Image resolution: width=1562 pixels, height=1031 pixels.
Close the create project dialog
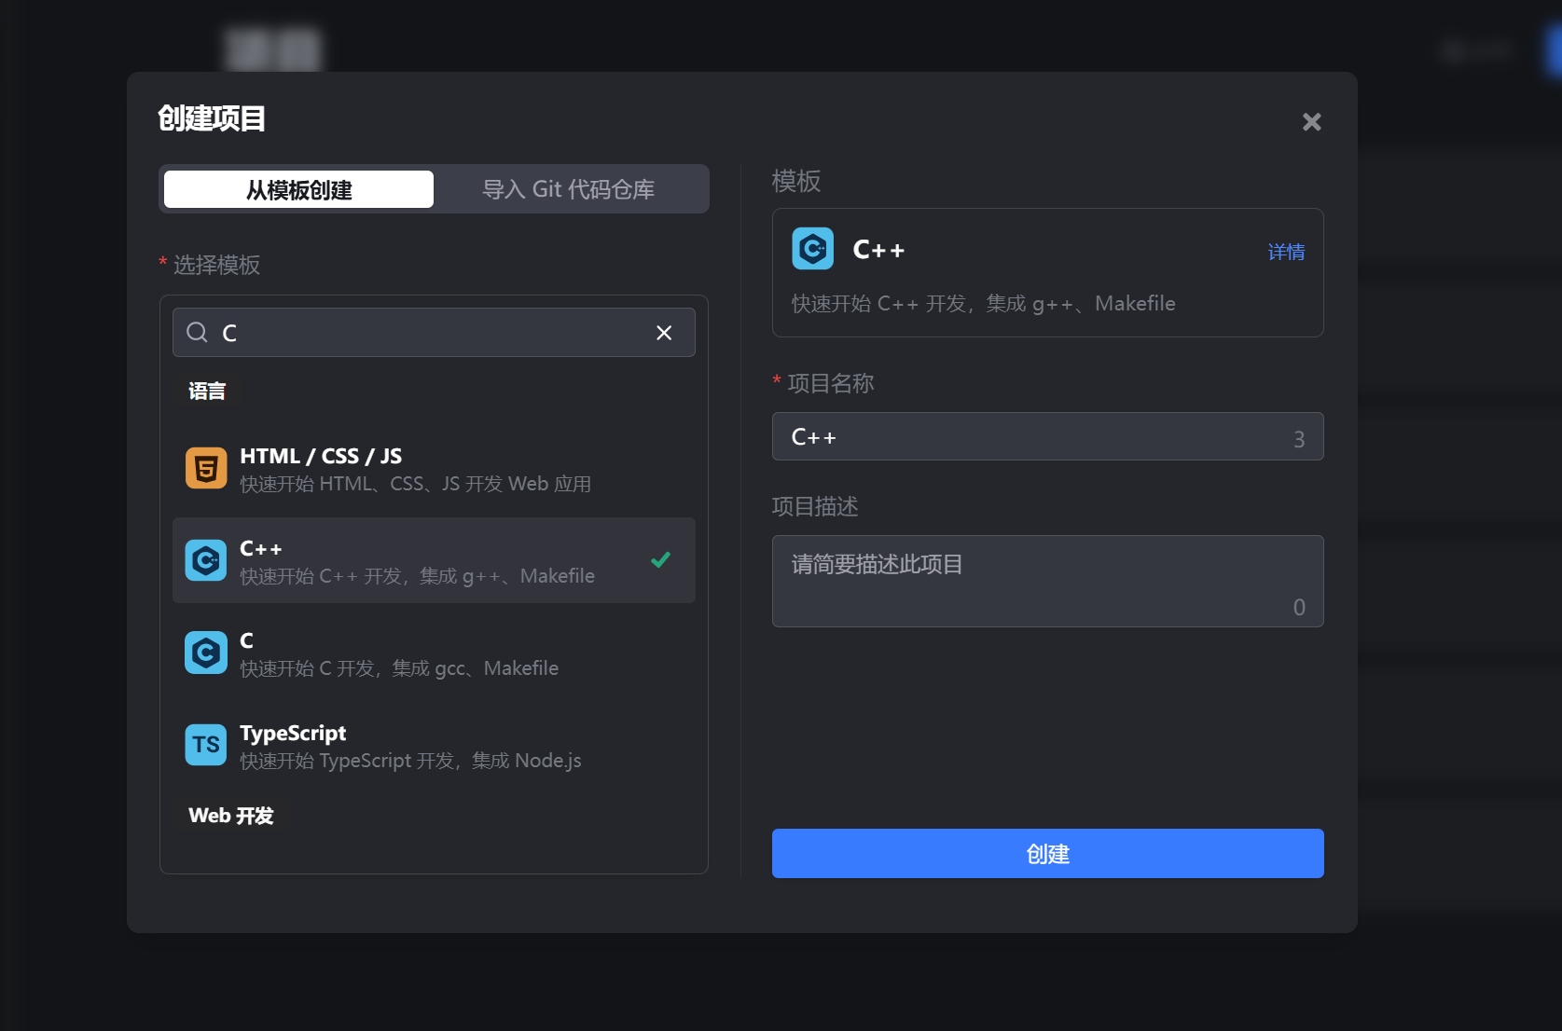[1311, 122]
